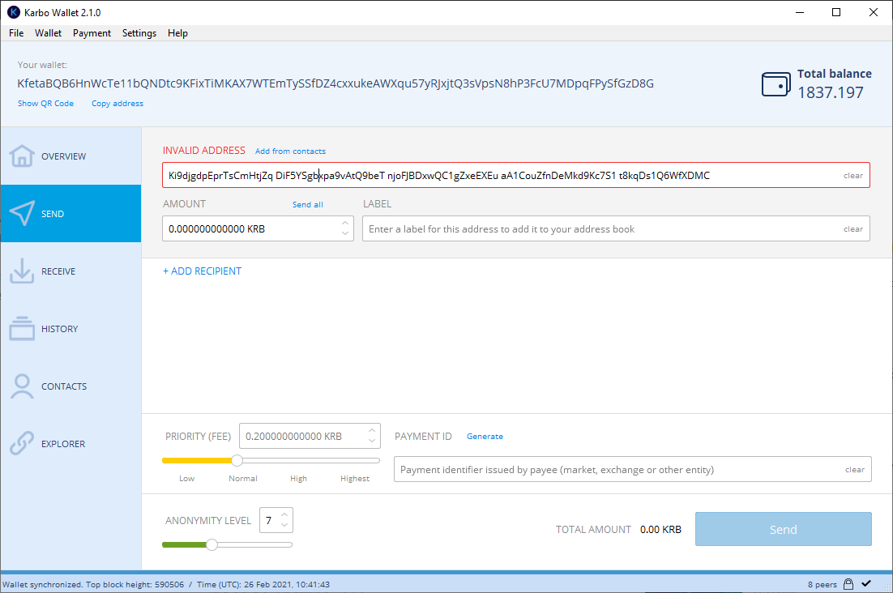Viewport: 893px width, 593px height.
Task: Click the anonymity level value 7
Action: pyautogui.click(x=269, y=520)
